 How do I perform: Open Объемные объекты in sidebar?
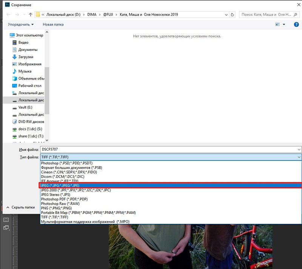tap(28, 78)
